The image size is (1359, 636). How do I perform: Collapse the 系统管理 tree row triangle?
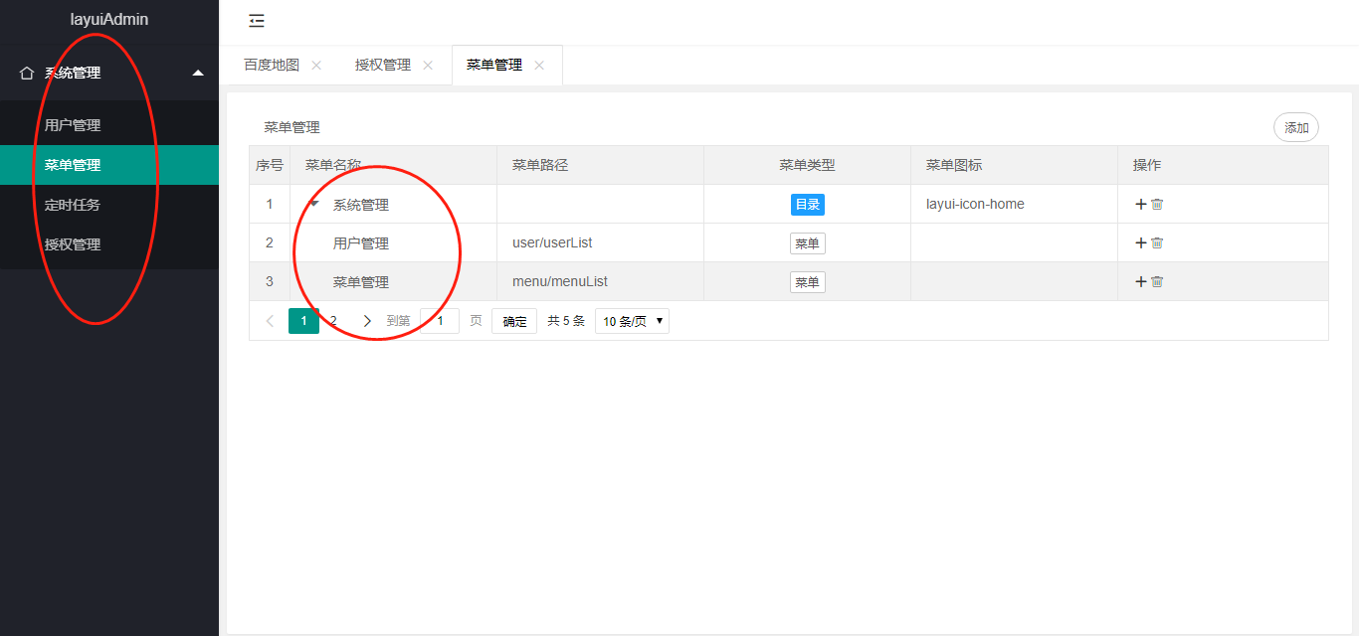(314, 204)
